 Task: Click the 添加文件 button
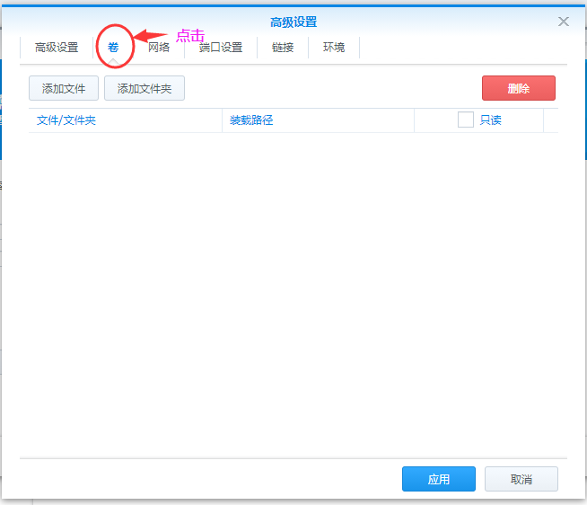click(64, 88)
